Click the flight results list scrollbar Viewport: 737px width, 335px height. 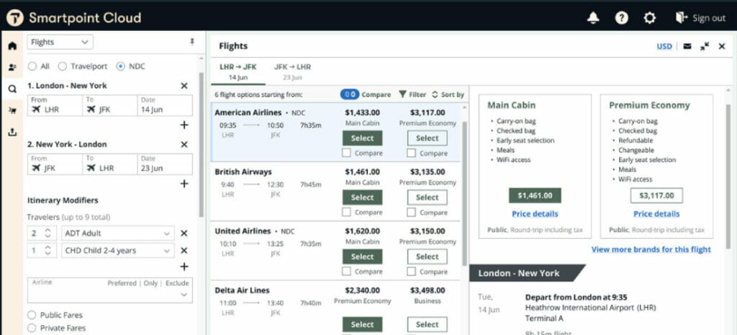464,193
